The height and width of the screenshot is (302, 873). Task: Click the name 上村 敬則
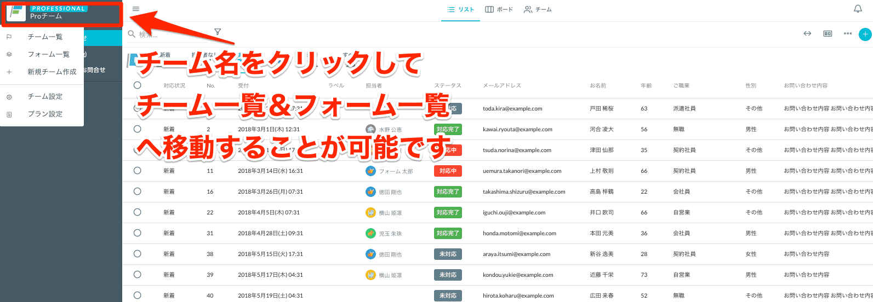(602, 171)
